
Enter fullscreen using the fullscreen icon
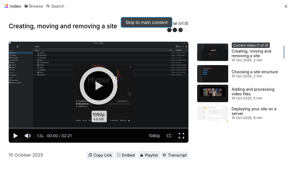181,136
